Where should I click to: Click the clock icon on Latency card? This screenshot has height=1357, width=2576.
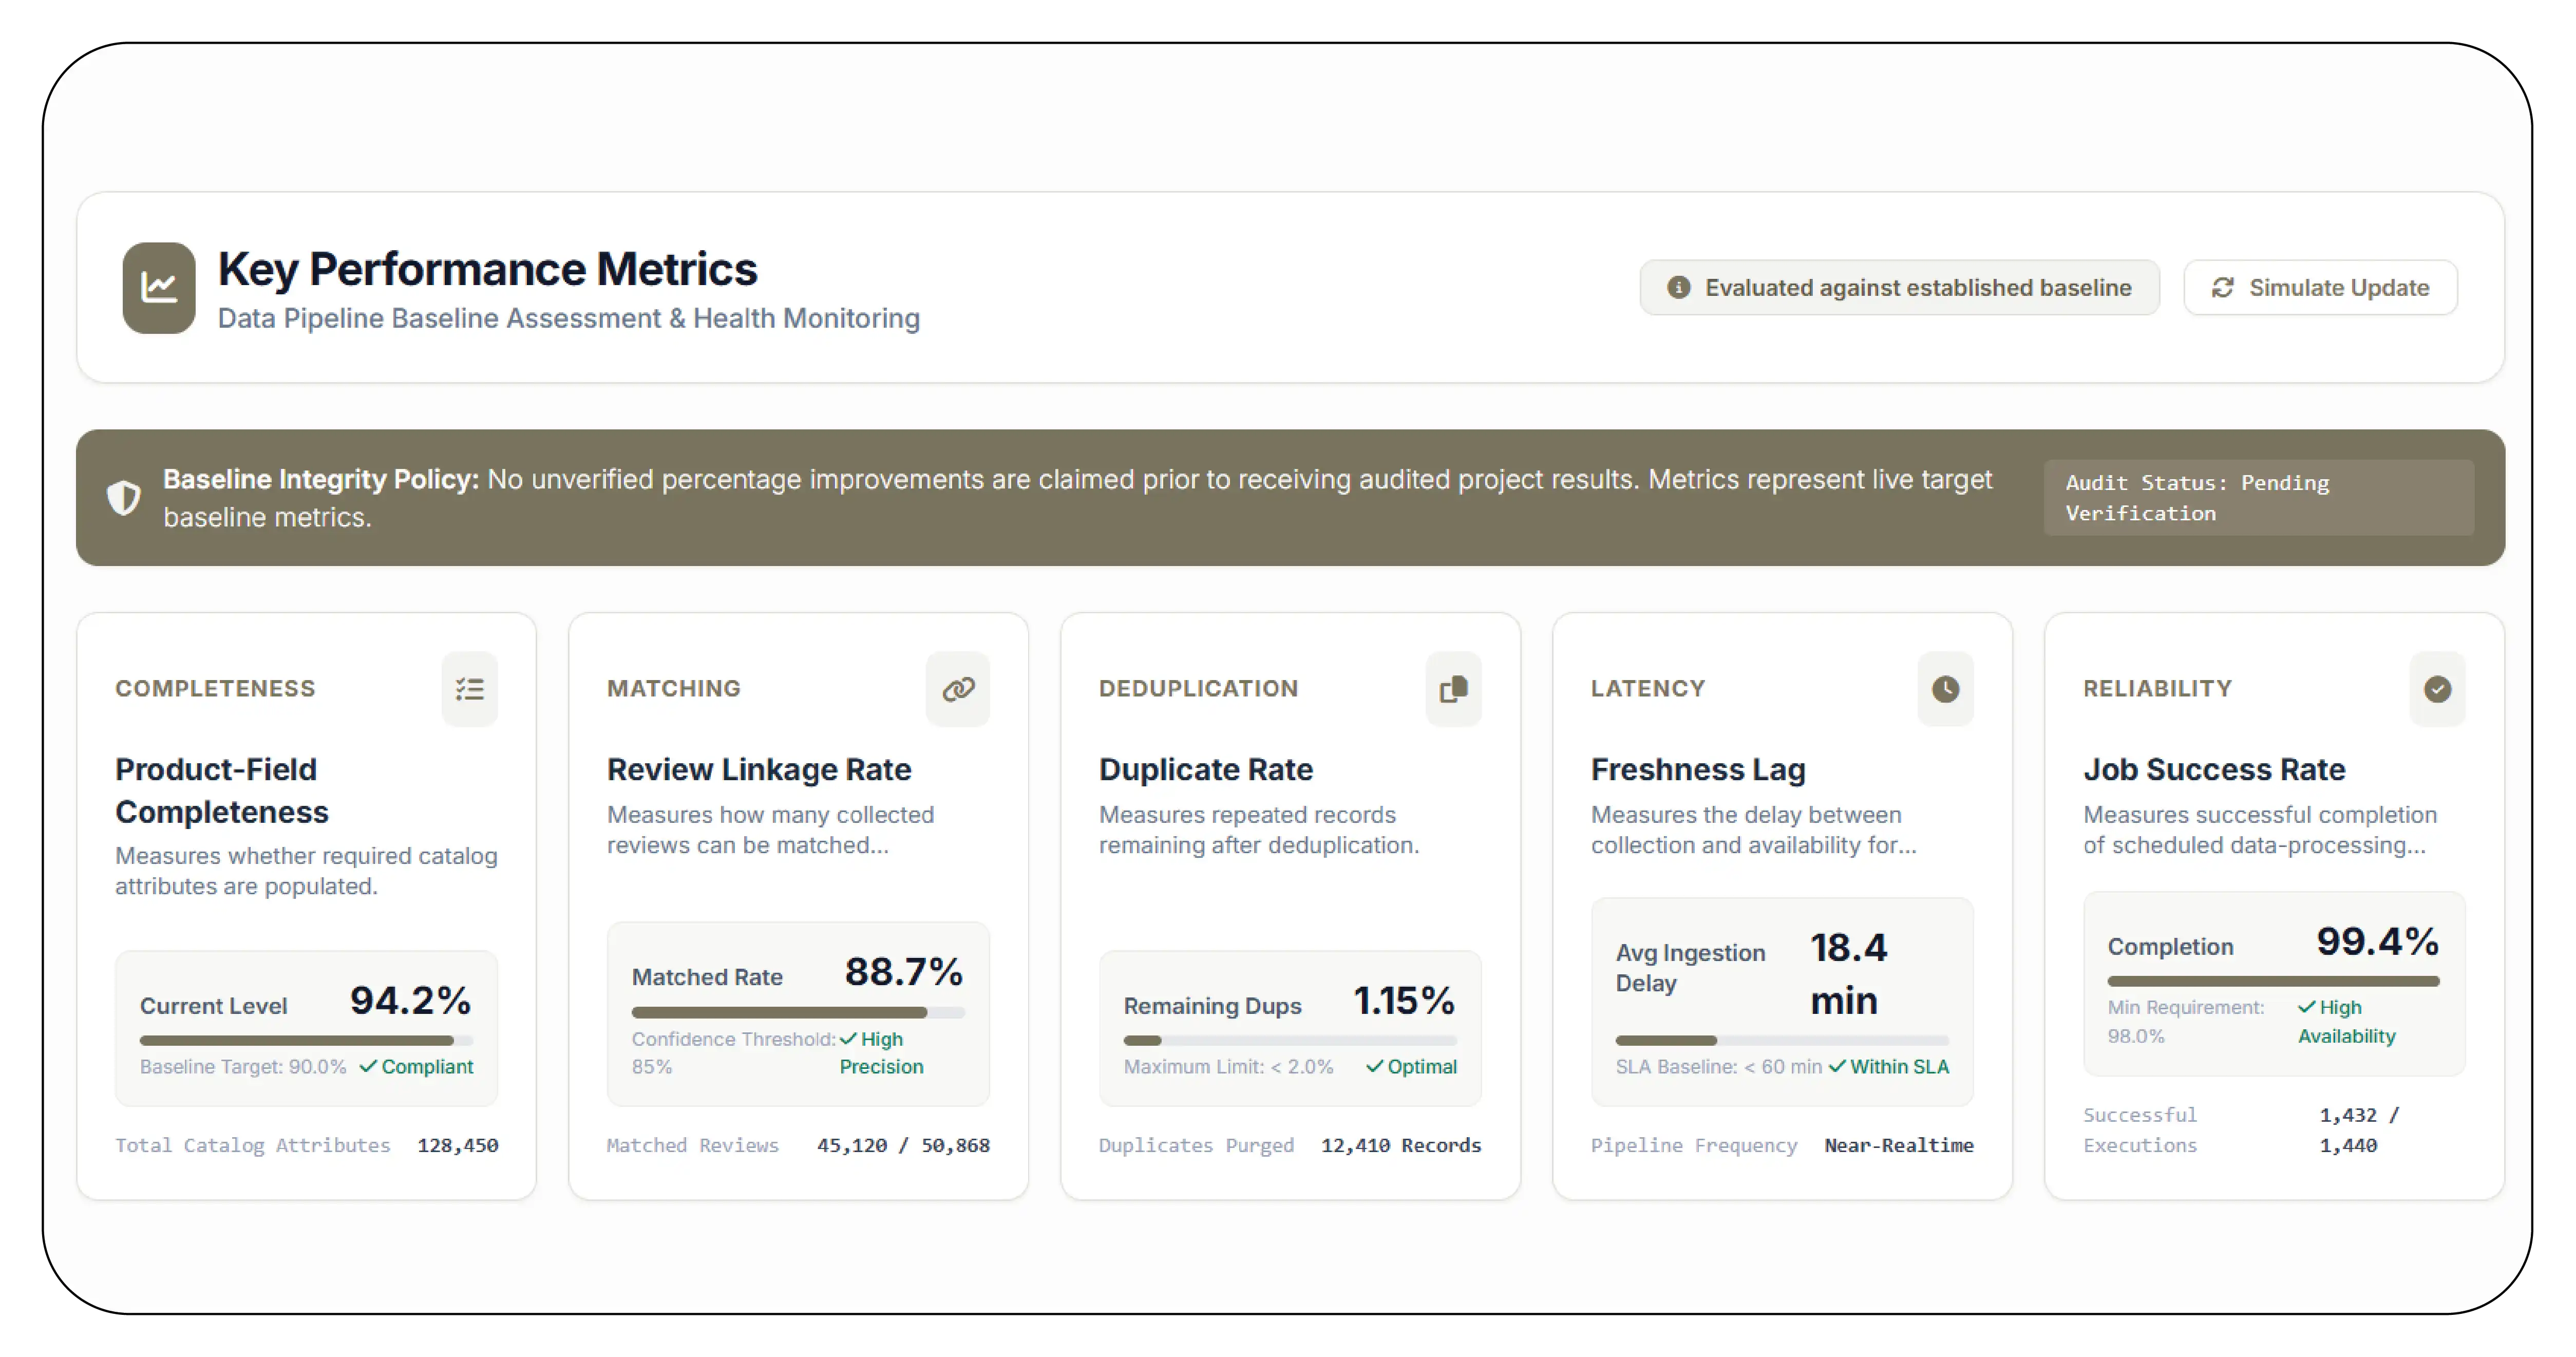[x=1946, y=689]
